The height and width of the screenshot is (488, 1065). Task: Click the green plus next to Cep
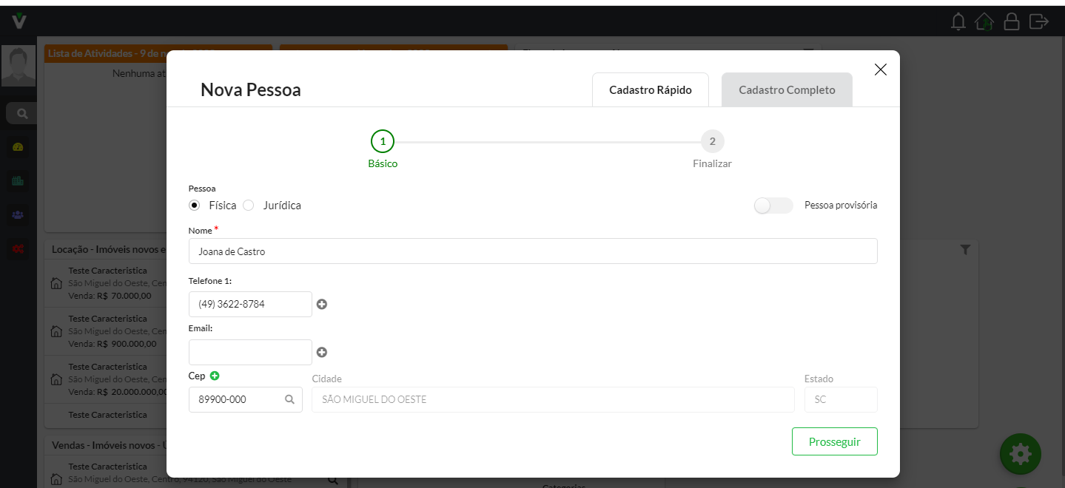[x=215, y=376]
